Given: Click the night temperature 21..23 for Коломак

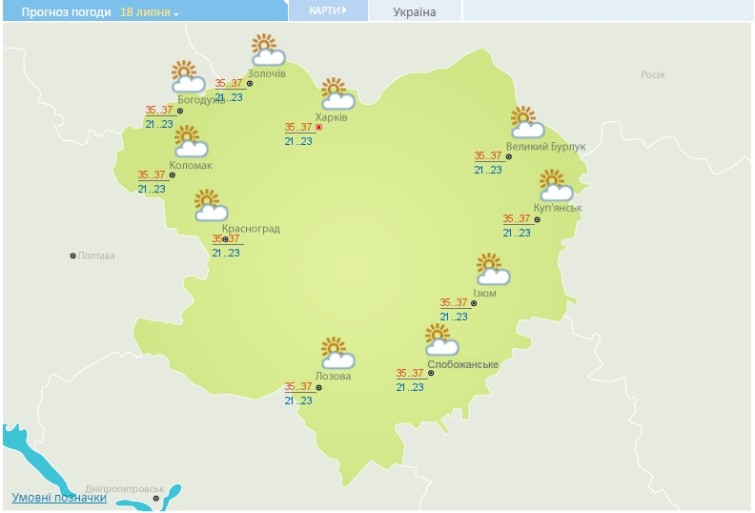Looking at the screenshot, I should pos(152,189).
